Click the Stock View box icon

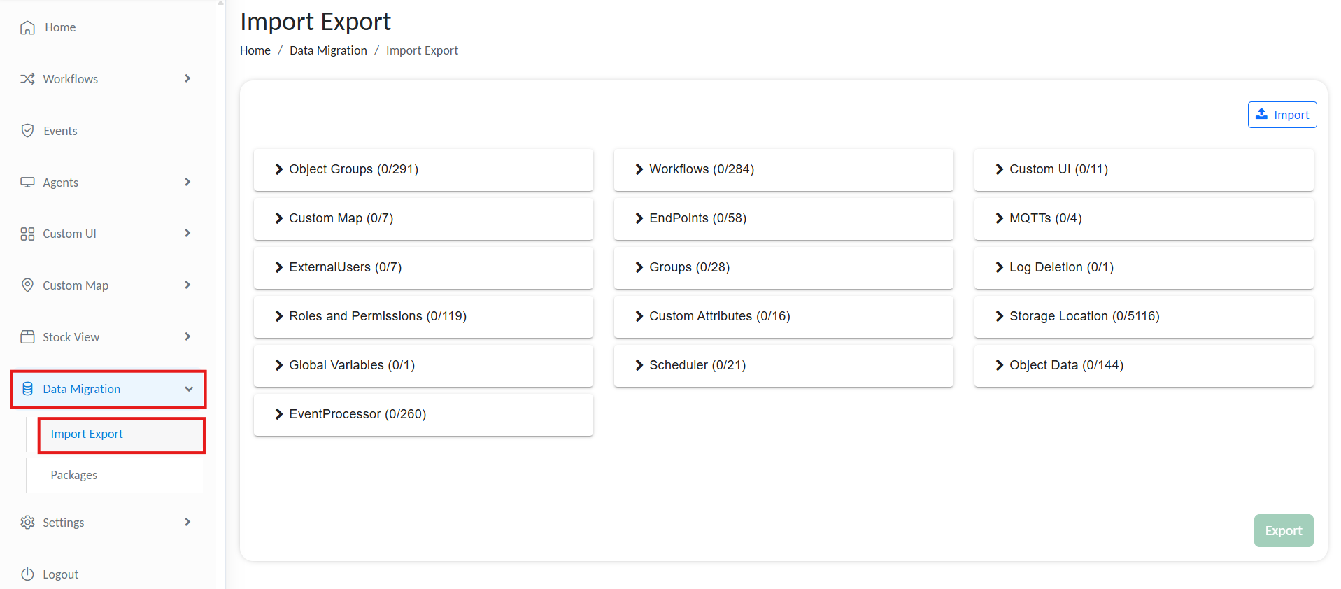click(x=27, y=337)
